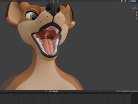
Task: Switch to wireframe viewport shading
Action: tap(131, 1)
